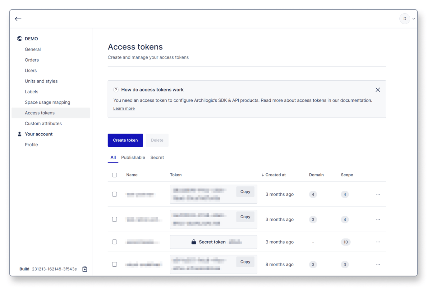Click the Scope badge showing 10
Viewport: 427px width, 288px height.
346,242
